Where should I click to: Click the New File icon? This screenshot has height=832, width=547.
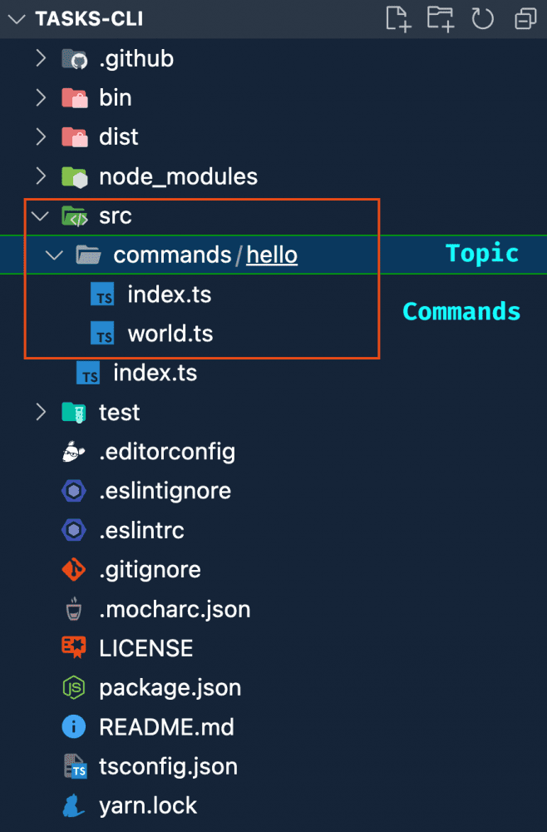pyautogui.click(x=399, y=18)
